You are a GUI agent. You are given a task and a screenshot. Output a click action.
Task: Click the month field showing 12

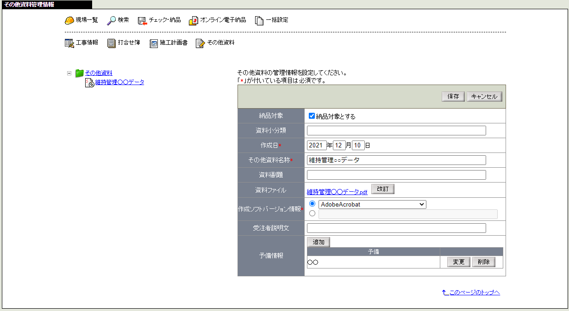click(339, 145)
